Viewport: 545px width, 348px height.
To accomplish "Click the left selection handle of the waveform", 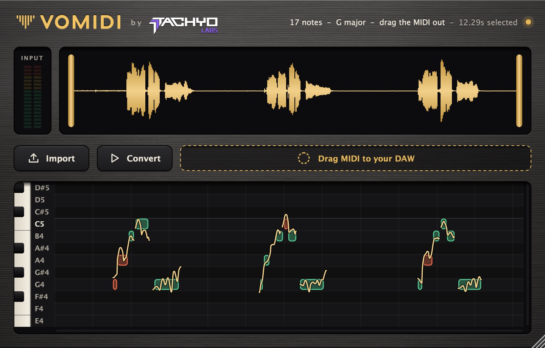I will click(71, 91).
